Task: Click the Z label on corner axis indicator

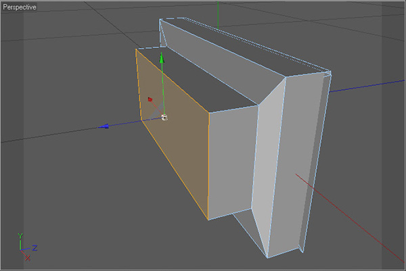Action: click(35, 248)
